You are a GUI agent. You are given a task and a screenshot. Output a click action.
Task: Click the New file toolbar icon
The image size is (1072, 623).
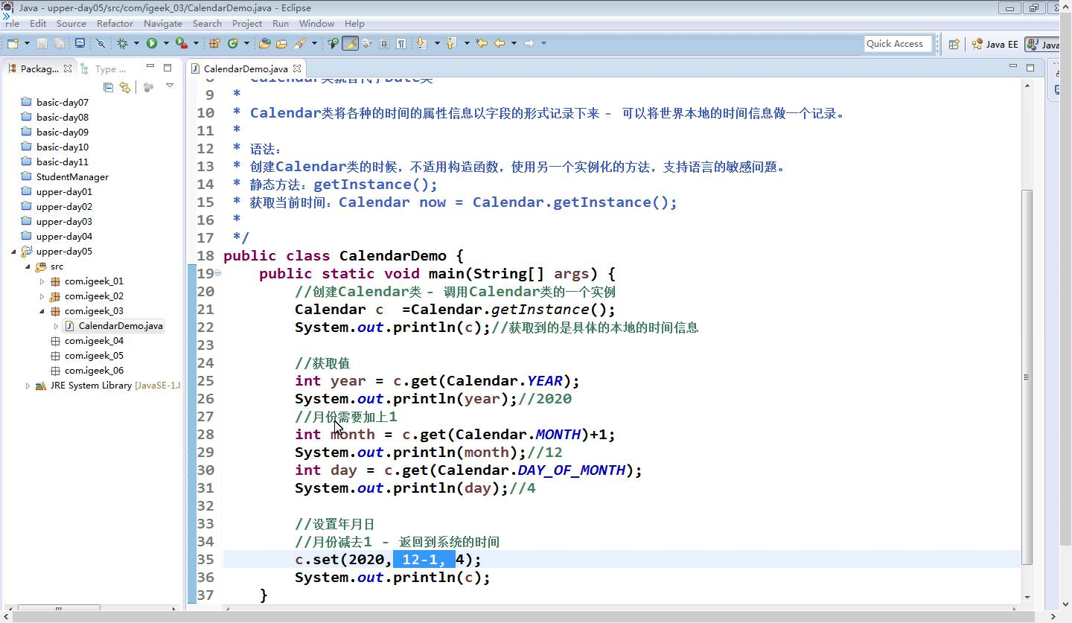point(11,44)
